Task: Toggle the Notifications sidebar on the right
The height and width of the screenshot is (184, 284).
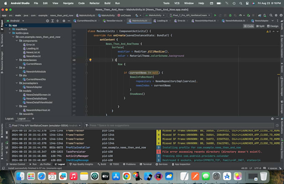Action: coord(282,125)
